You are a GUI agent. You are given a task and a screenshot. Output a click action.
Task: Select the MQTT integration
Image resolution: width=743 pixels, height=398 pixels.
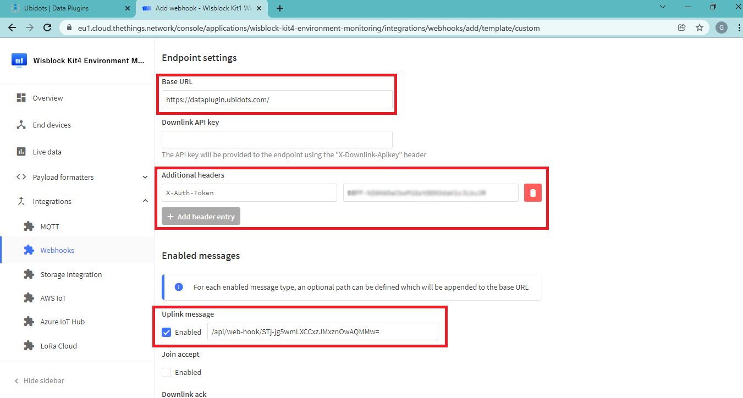point(49,226)
